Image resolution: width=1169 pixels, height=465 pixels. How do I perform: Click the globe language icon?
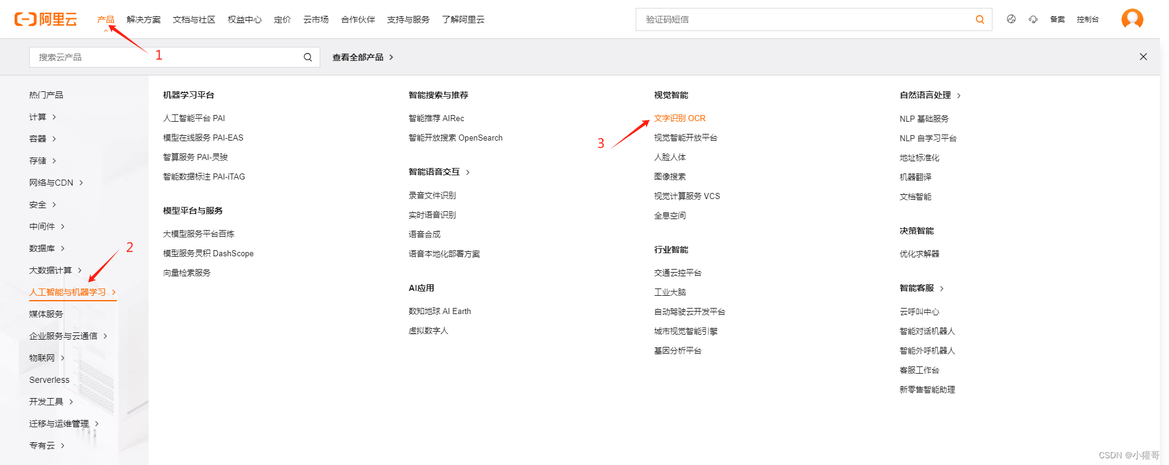click(1011, 19)
